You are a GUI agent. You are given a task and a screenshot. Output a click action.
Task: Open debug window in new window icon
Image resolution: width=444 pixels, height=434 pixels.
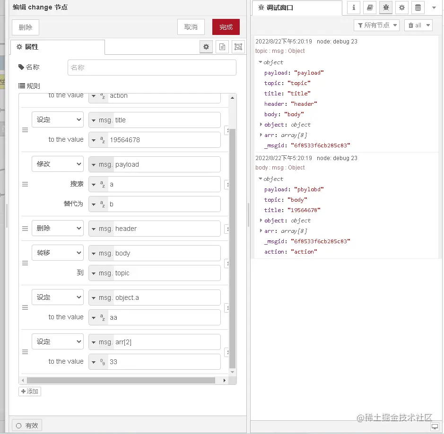tap(435, 426)
